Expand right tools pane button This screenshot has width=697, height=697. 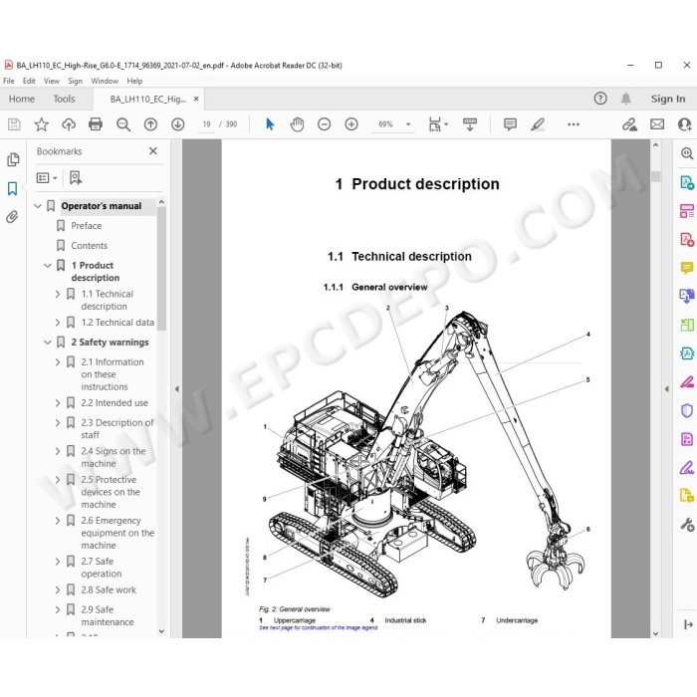tap(688, 624)
